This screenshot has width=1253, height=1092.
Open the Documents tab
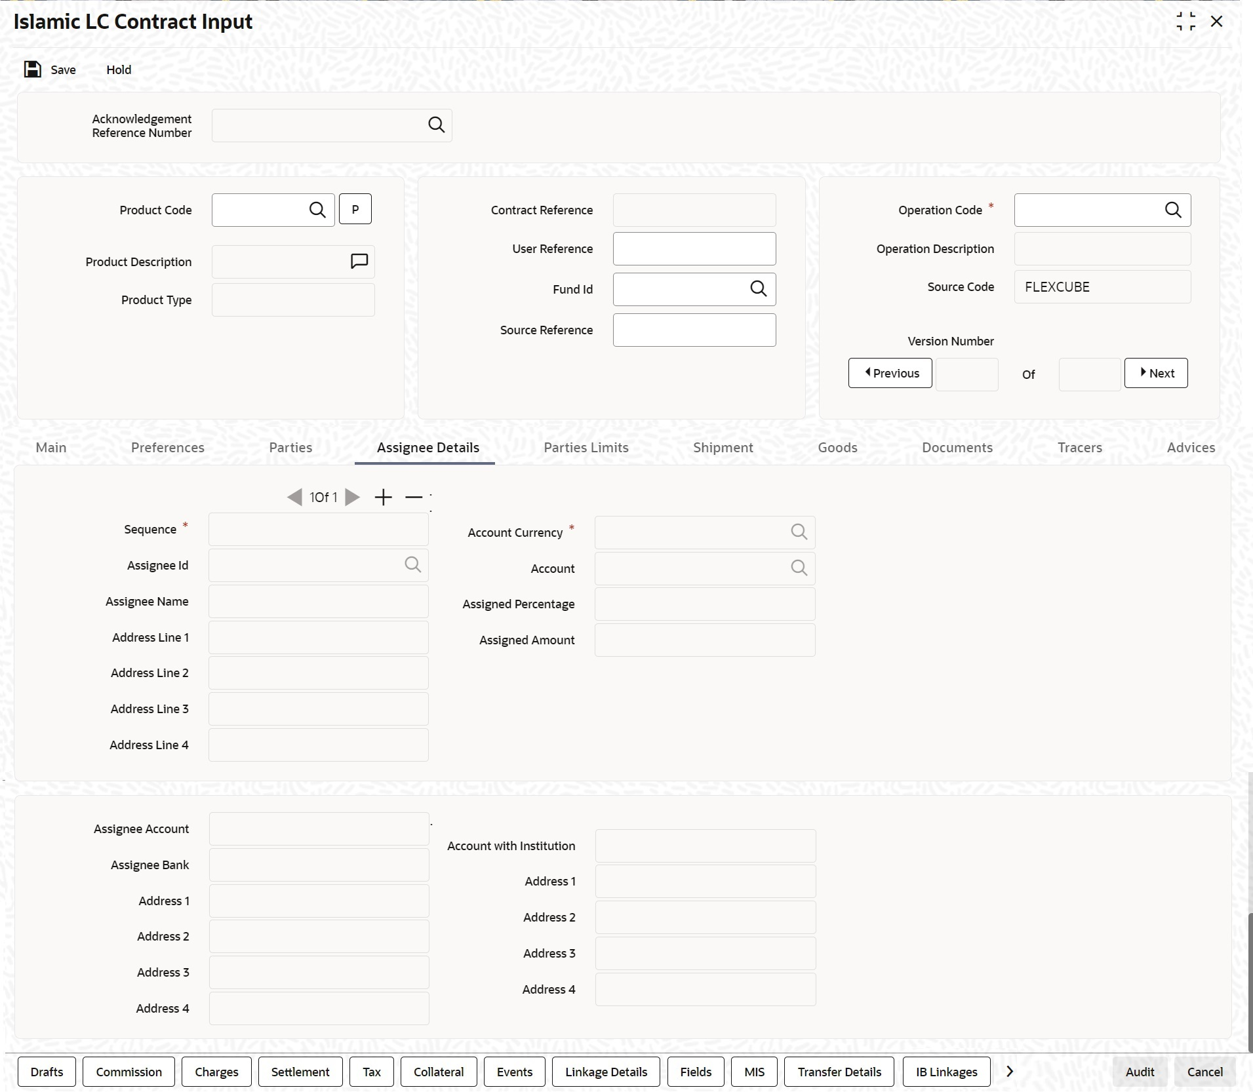click(x=957, y=448)
